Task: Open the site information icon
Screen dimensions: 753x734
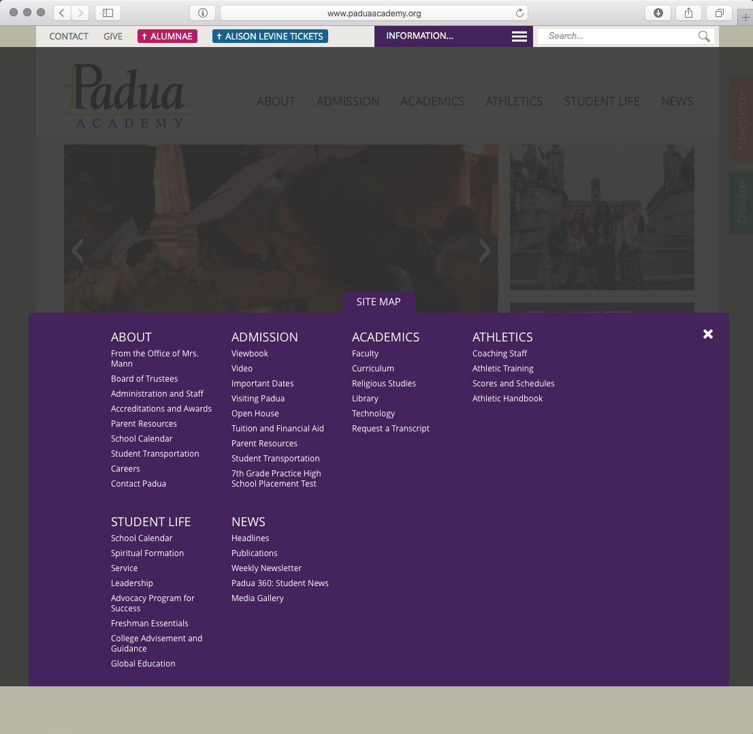Action: click(x=203, y=13)
